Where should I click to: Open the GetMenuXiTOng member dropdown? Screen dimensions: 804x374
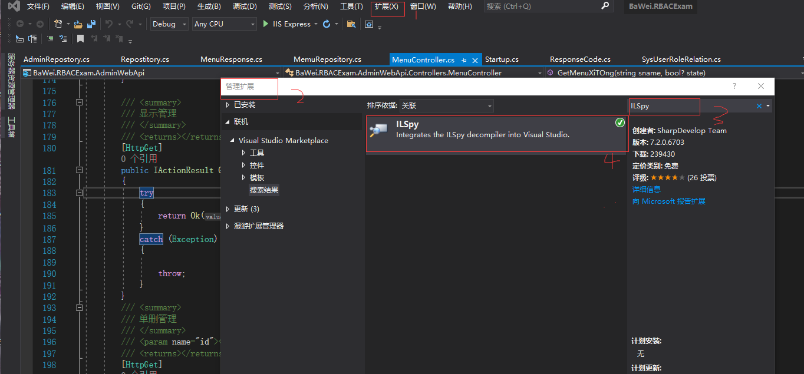click(674, 73)
